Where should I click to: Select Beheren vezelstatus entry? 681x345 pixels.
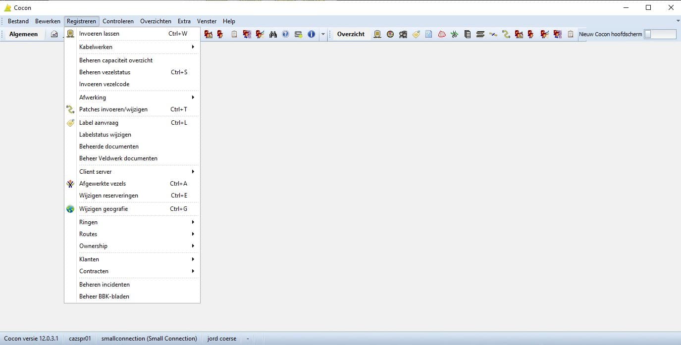(132, 72)
